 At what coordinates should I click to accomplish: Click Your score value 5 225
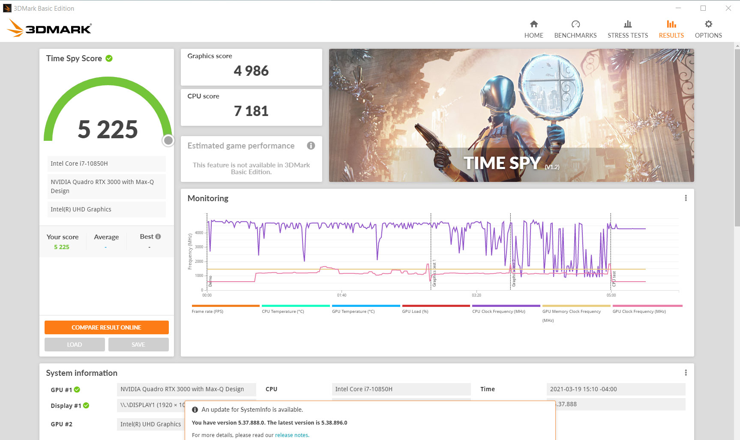[62, 247]
